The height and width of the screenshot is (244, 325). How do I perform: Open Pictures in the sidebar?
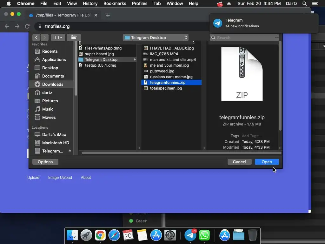click(50, 101)
